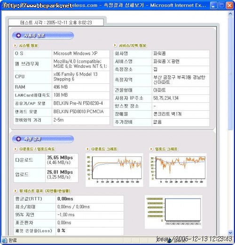
Task: Click the Internet Explorer page icon in status bar
Action: tap(4, 240)
